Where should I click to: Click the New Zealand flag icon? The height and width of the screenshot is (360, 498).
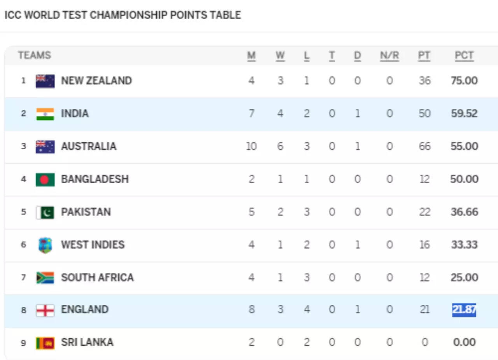pyautogui.click(x=45, y=81)
